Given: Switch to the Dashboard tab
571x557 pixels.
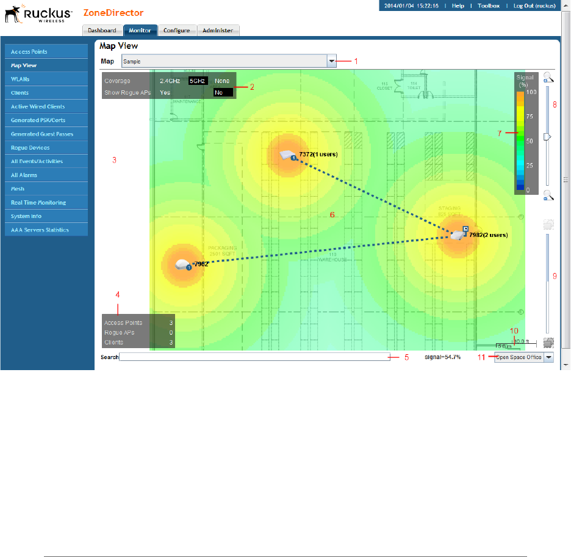Looking at the screenshot, I should coord(102,31).
